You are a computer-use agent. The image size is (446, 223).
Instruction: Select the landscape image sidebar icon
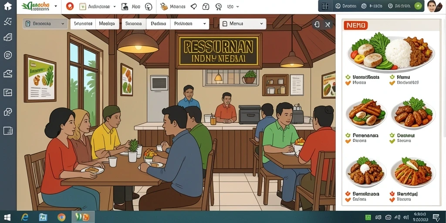pos(8,74)
